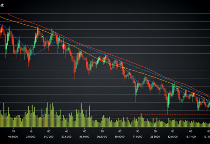Click the 71 8.000 axis label
The height and width of the screenshot is (144, 210).
tap(136, 137)
